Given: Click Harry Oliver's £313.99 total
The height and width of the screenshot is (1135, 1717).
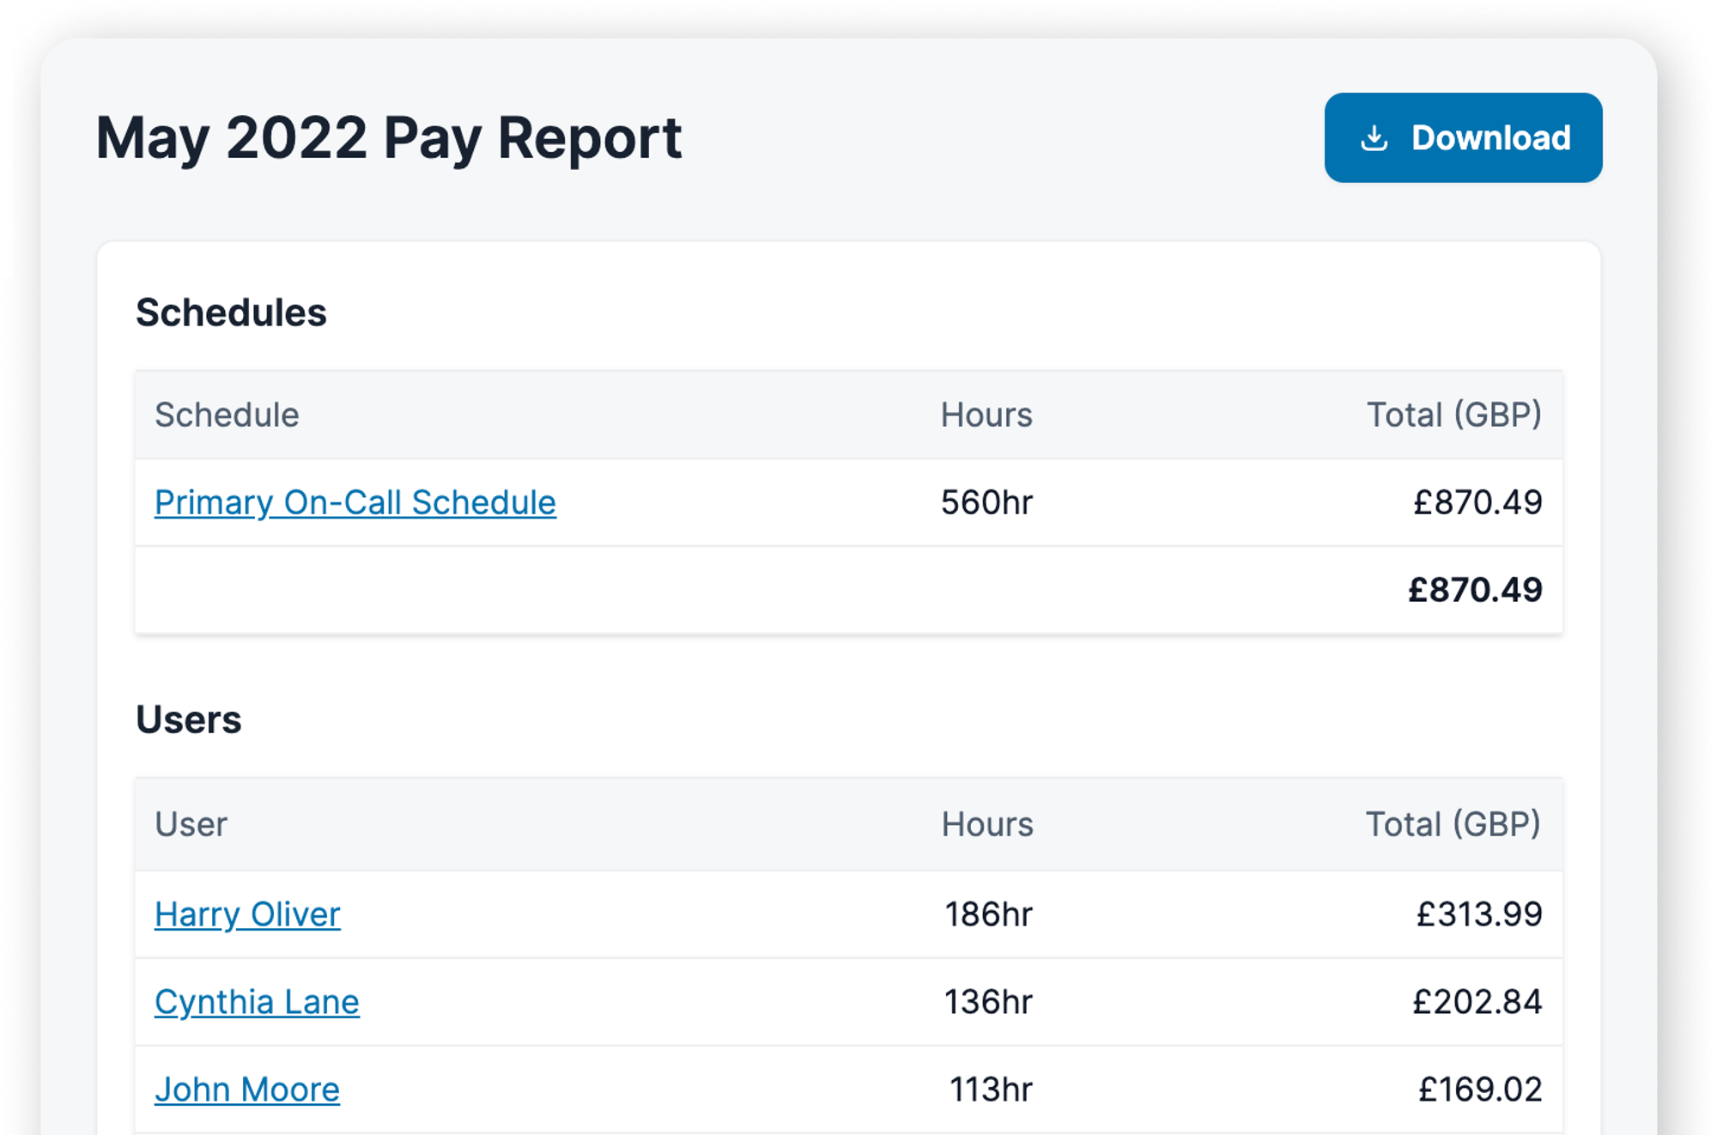Looking at the screenshot, I should (1478, 914).
